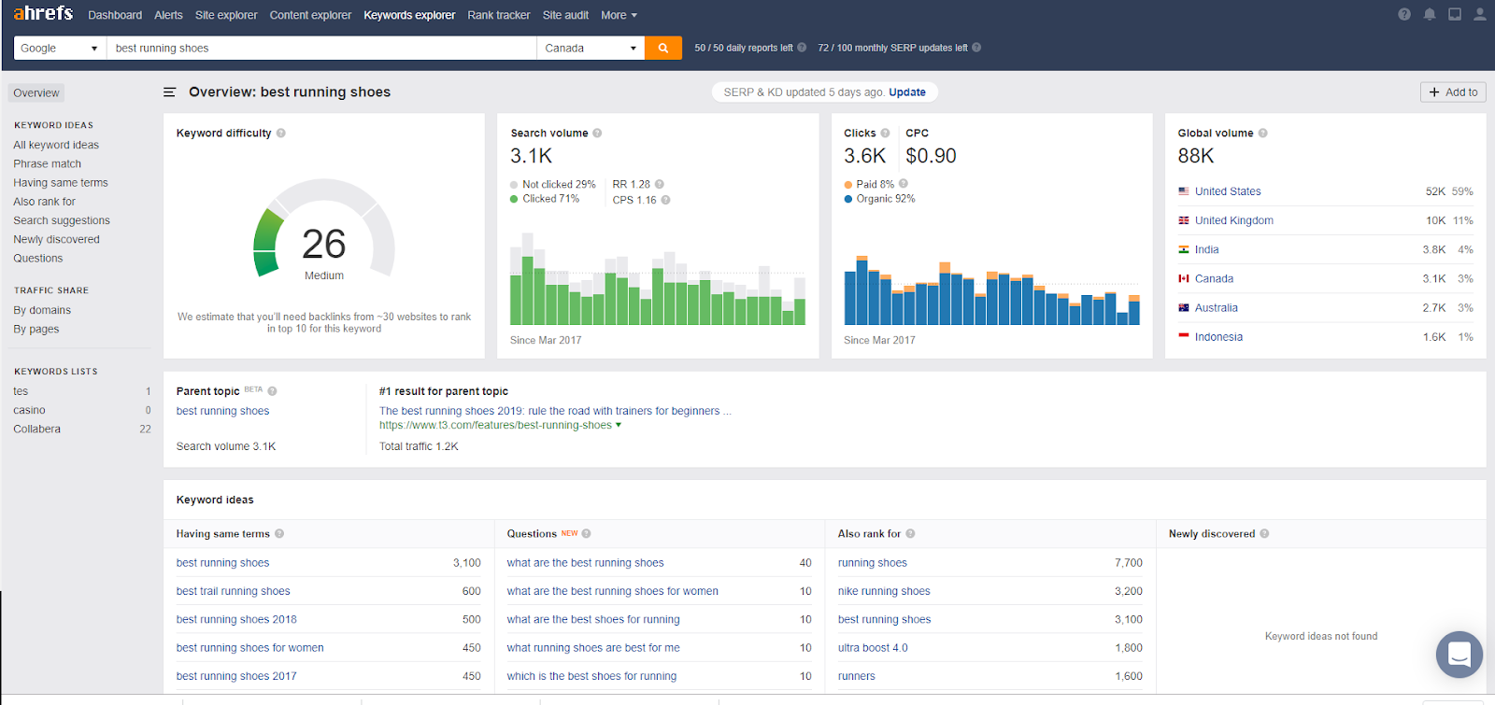Open notifications bell icon
The width and height of the screenshot is (1495, 705).
1430,14
